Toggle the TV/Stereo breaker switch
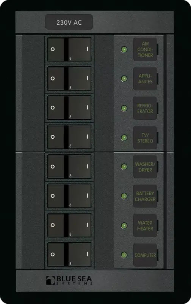Image resolution: width=191 pixels, height=304 pixels. pyautogui.click(x=69, y=137)
